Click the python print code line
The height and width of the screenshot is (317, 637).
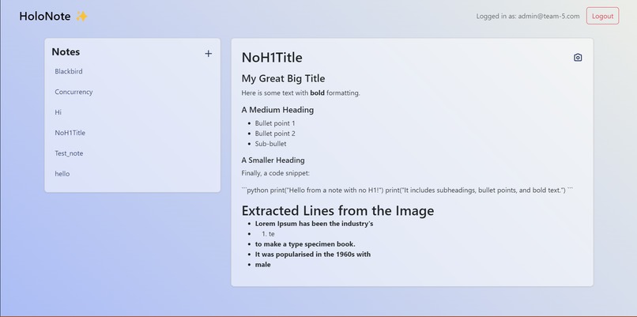pyautogui.click(x=407, y=191)
